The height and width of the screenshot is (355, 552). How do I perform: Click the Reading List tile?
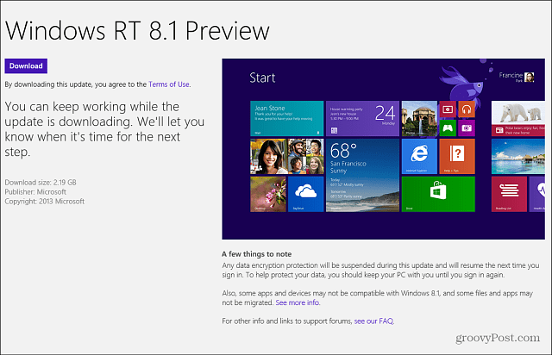(x=509, y=194)
